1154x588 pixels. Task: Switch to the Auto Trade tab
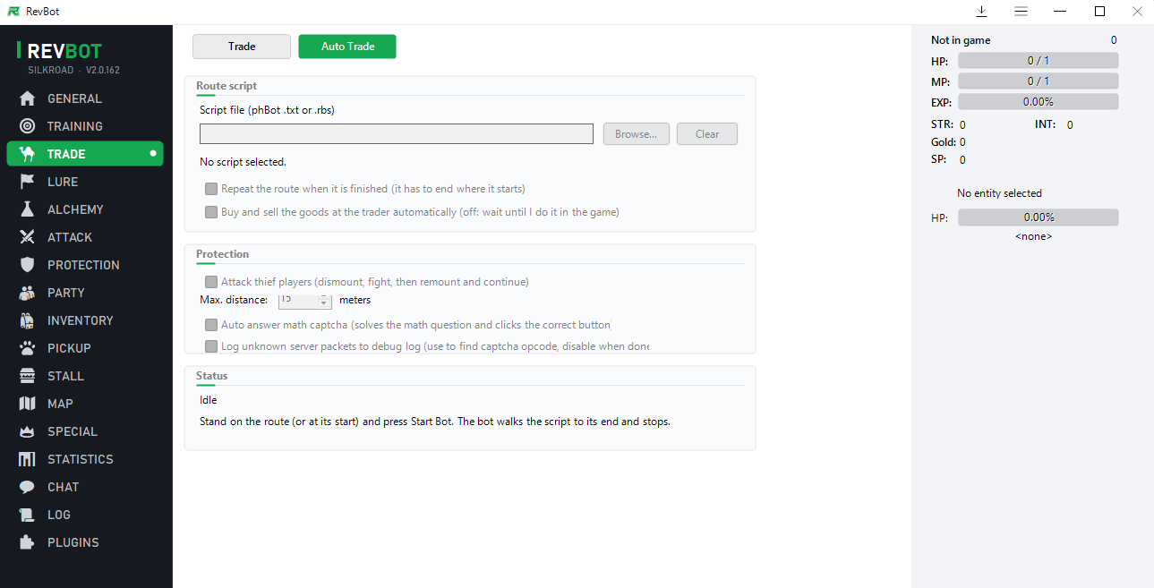(347, 47)
